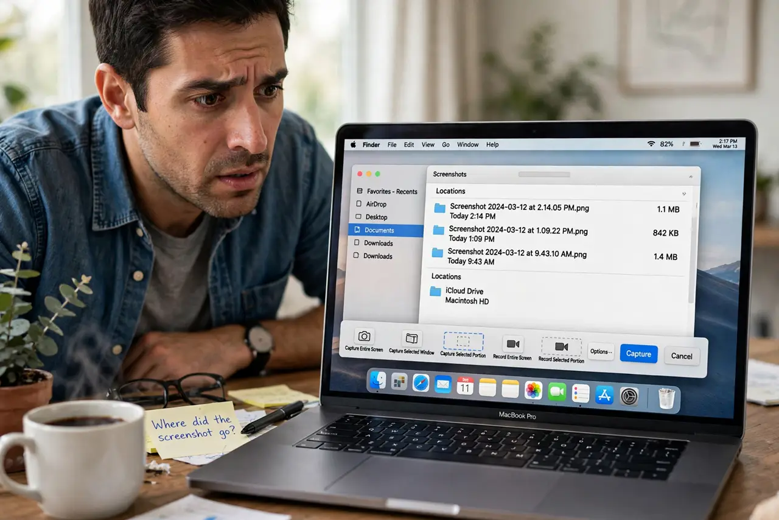
Task: Click the icon beside the 9.43.10 AM screenshot
Action: coord(437,252)
